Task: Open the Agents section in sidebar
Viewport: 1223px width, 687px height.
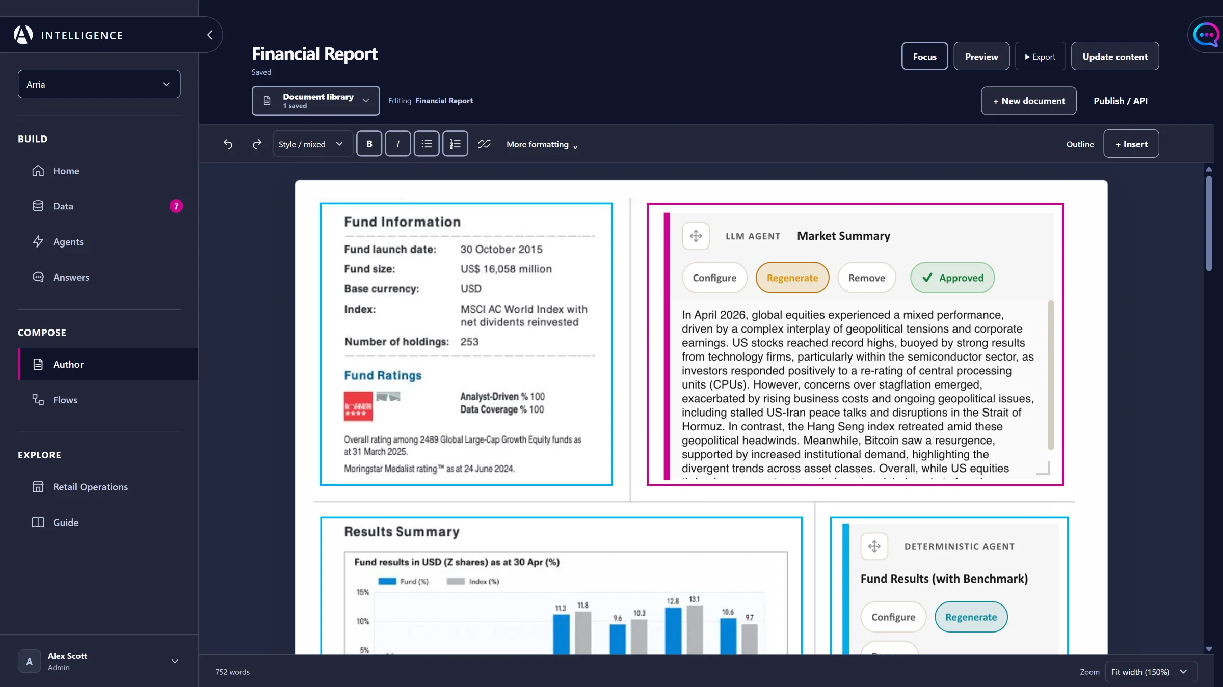Action: [68, 242]
